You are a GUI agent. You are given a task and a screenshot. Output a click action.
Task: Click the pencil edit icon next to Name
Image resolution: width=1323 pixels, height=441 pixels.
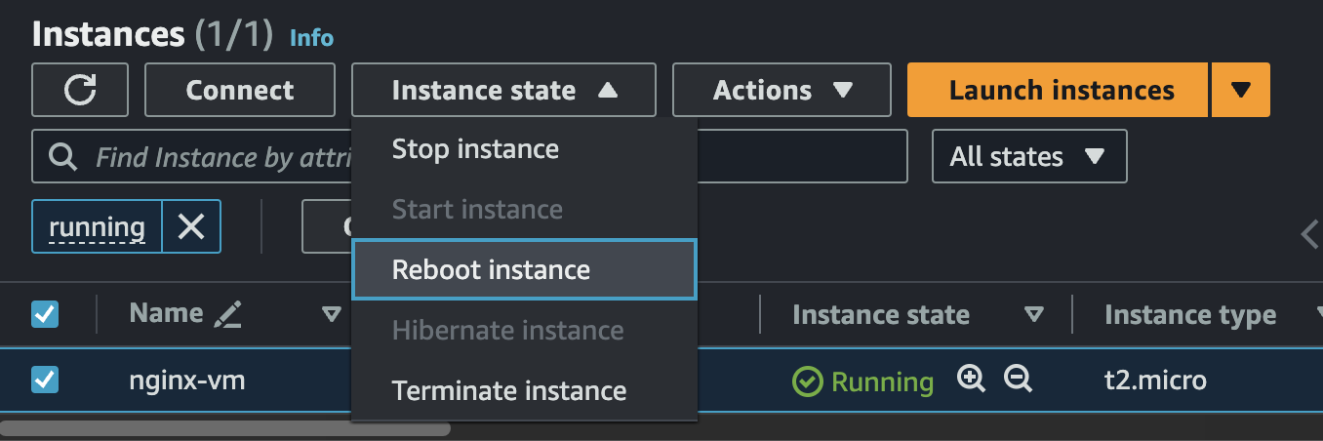(x=227, y=314)
